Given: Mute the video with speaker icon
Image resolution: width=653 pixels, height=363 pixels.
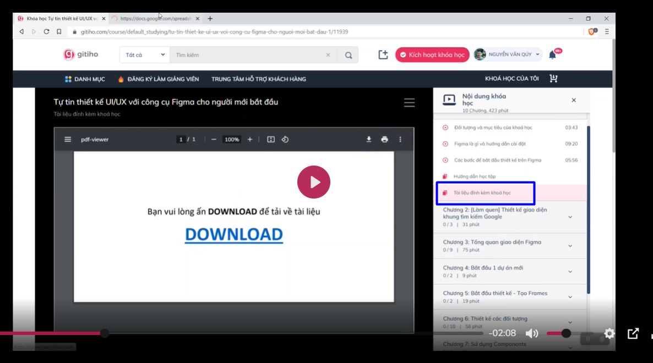Looking at the screenshot, I should click(x=532, y=333).
